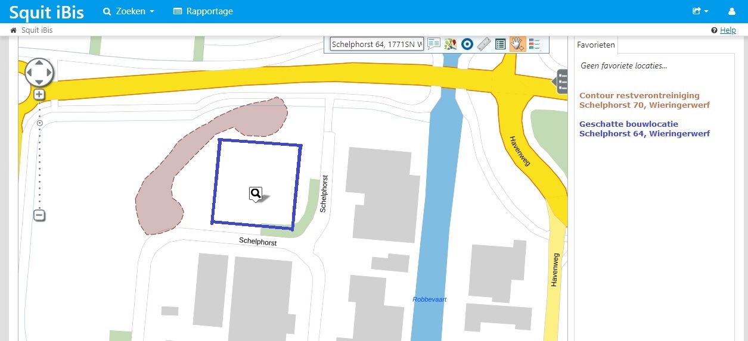
Task: Click the address search field
Action: (x=377, y=45)
